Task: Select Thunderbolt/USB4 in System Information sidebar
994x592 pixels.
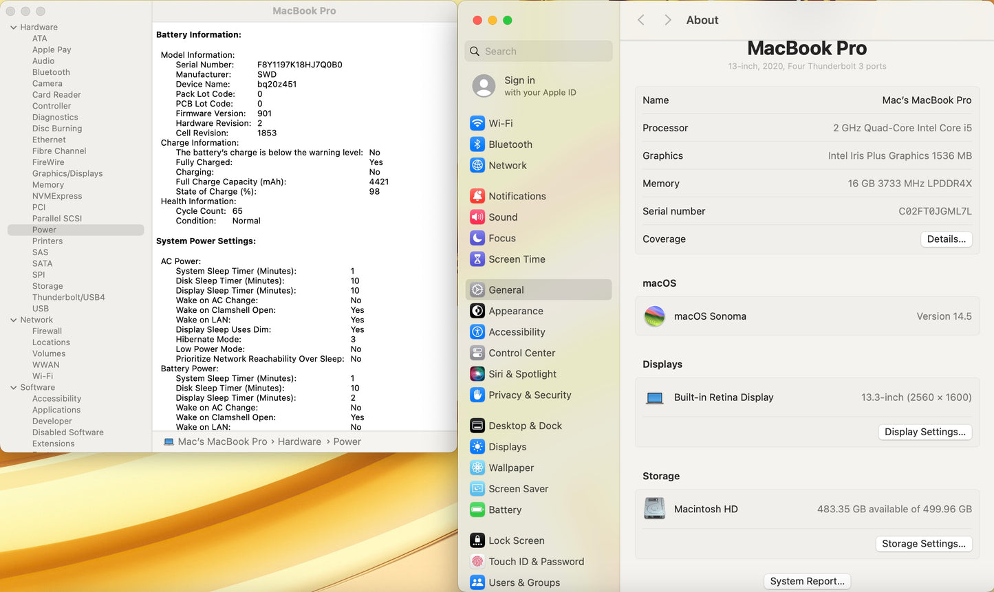Action: (68, 297)
